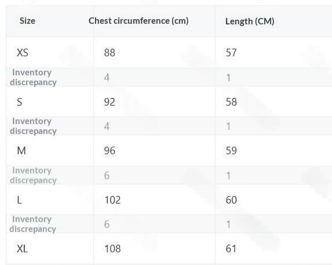Click length value 61 for XL
Image resolution: width=332 pixels, height=265 pixels.
231,249
